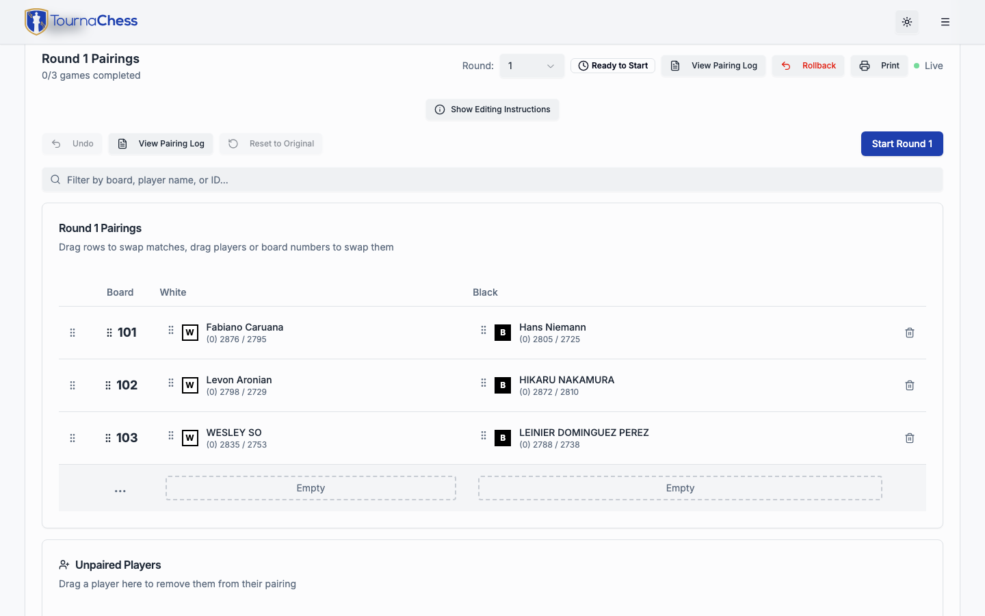Delete the board 101 pairing with trash icon
This screenshot has height=616, width=985.
[910, 333]
